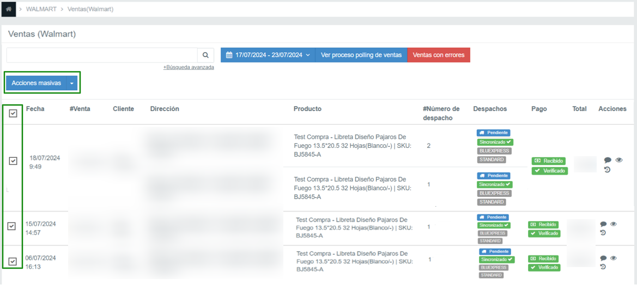
Task: Click STANDARD badge beside despacho number 2
Action: coord(491,160)
